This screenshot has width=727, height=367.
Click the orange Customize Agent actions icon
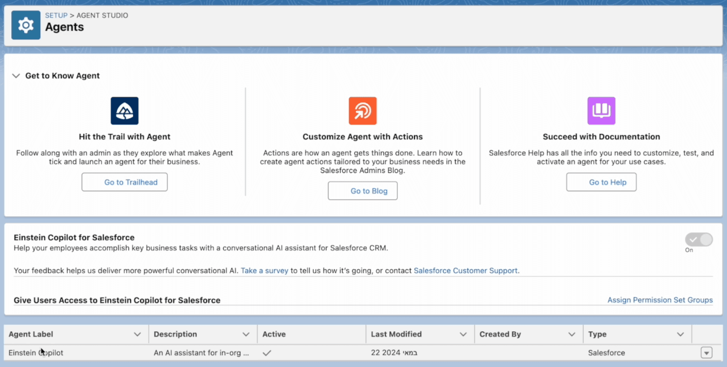click(x=363, y=111)
